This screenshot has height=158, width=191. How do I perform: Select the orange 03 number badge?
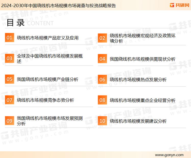(9, 58)
